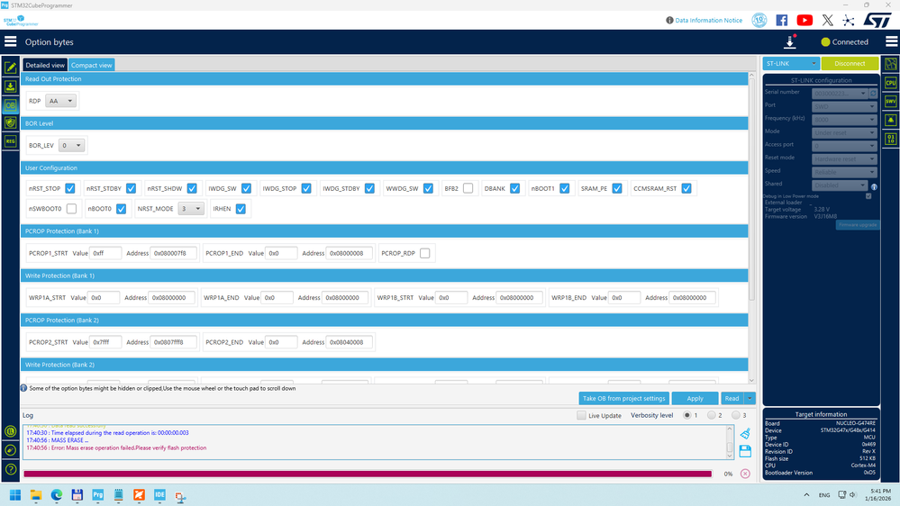This screenshot has height=506, width=900.
Task: Collapse the Write Protection (Bank 1) header
Action: (385, 276)
